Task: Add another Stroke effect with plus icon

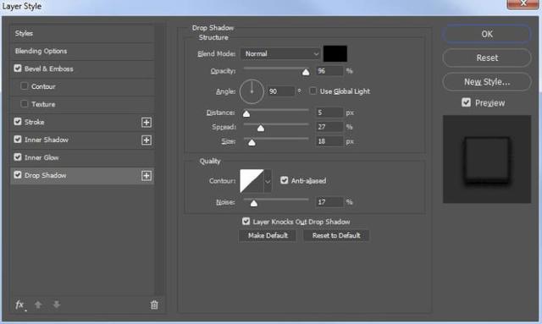Action: point(147,123)
